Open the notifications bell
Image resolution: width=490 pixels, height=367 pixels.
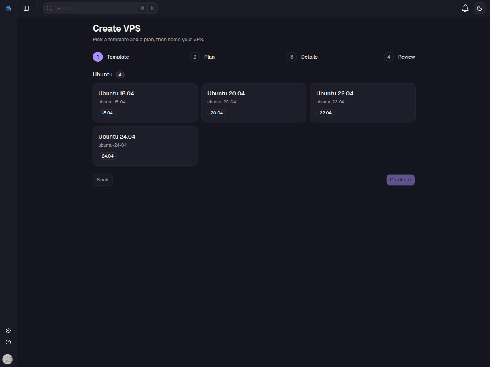click(465, 8)
